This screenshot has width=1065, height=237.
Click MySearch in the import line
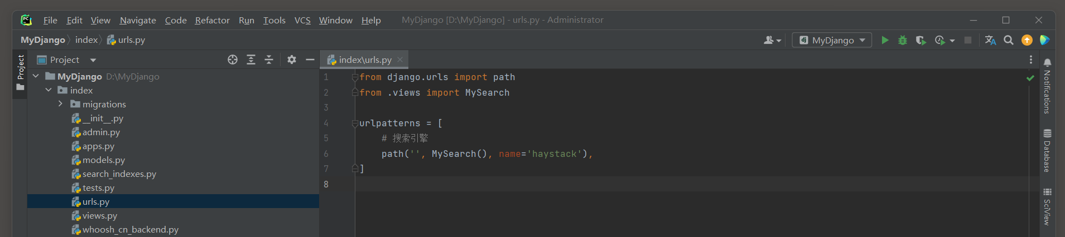pos(488,93)
